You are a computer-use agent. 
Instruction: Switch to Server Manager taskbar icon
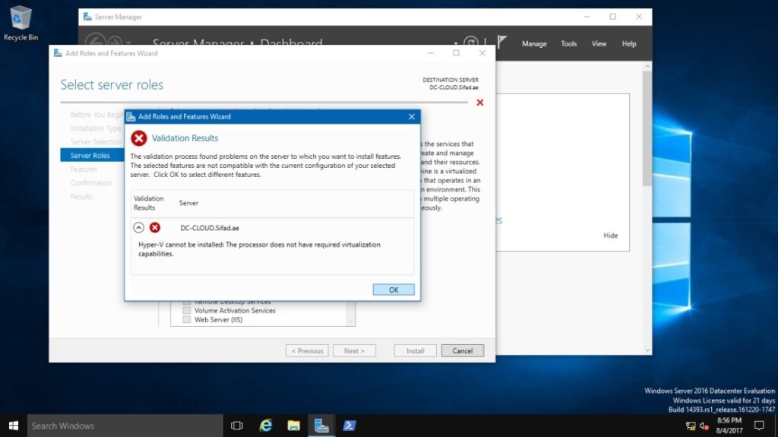[x=321, y=426]
